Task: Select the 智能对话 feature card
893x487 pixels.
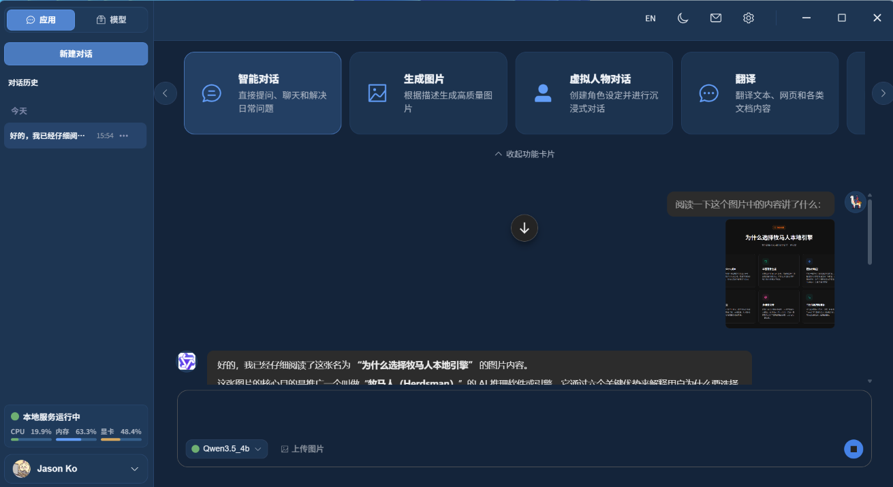Action: (262, 93)
